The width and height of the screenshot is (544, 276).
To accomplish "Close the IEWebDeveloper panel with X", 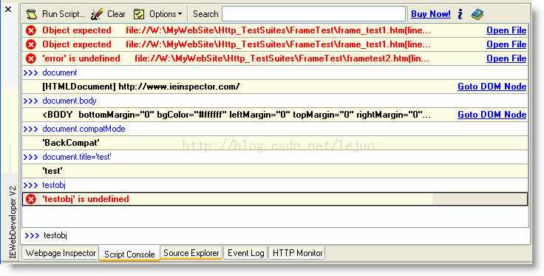I will tap(8, 10).
